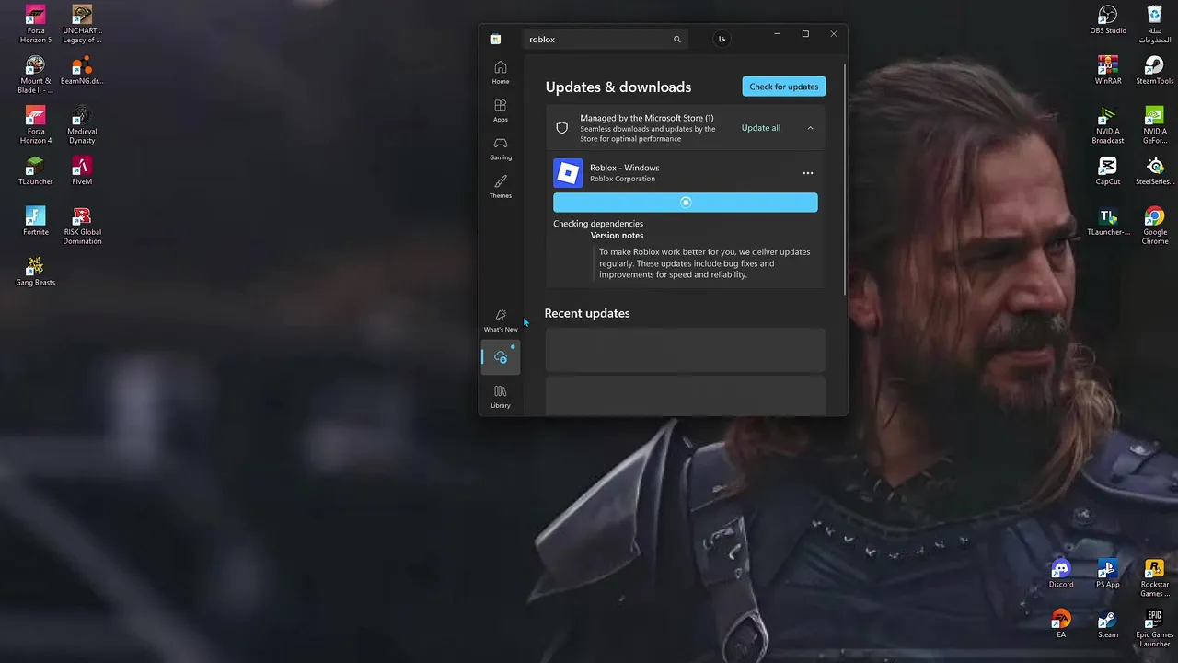
Task: Click Check for updates button
Action: pyautogui.click(x=784, y=87)
